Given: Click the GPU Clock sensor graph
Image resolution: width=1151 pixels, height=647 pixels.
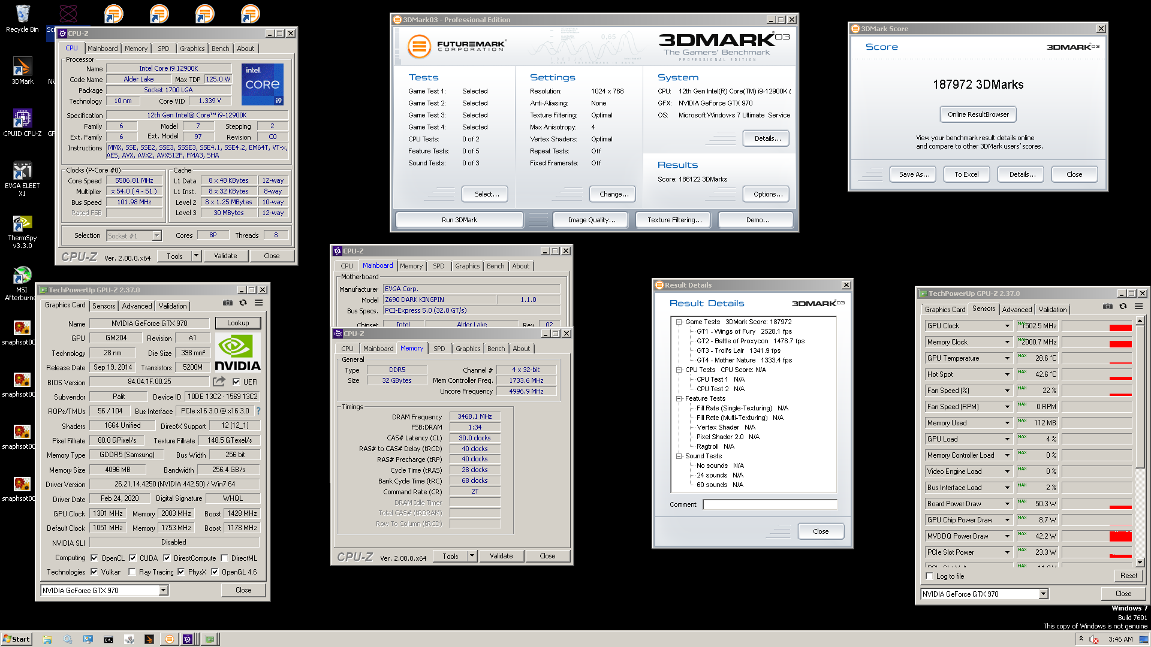Looking at the screenshot, I should click(x=1097, y=326).
